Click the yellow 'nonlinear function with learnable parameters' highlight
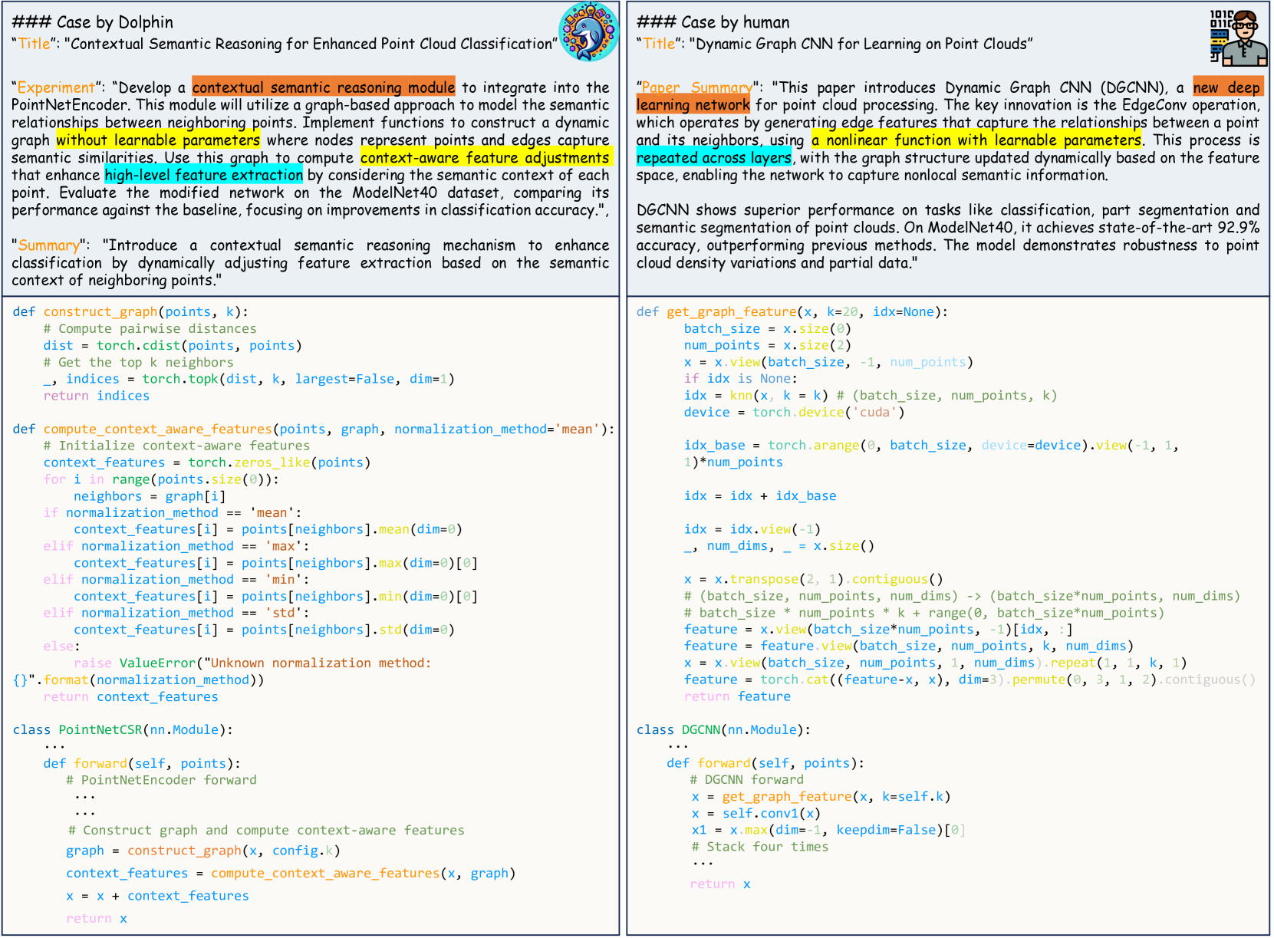1274x938 pixels. (976, 140)
